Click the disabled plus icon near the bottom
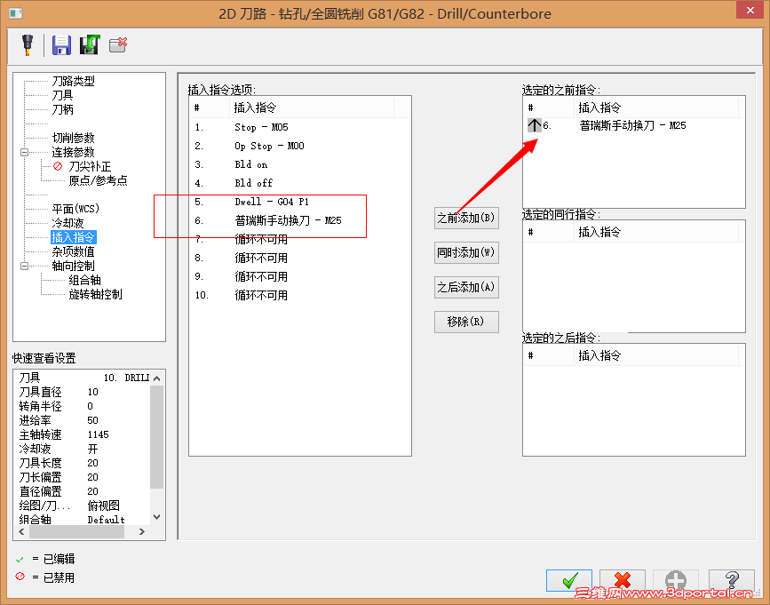The height and width of the screenshot is (605, 770). point(675,580)
